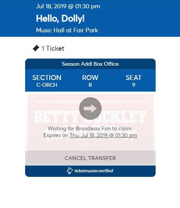Click the 4 Tony Awards banner text

[x=63, y=102]
